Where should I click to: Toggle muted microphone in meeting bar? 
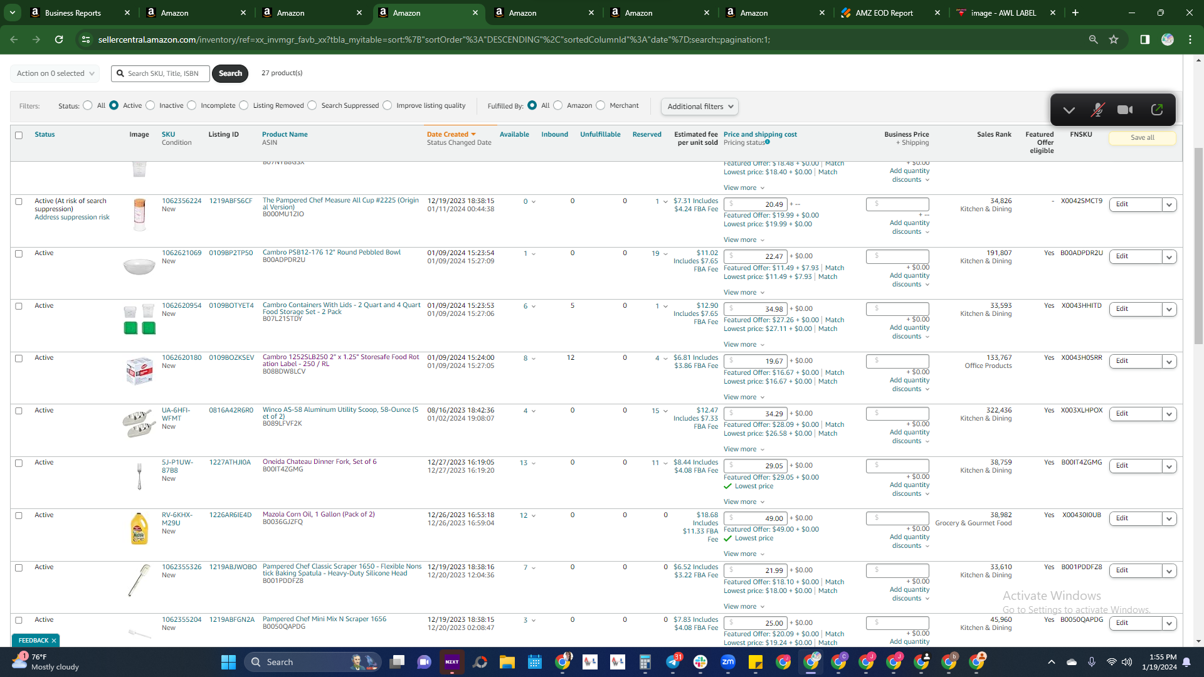(1097, 110)
